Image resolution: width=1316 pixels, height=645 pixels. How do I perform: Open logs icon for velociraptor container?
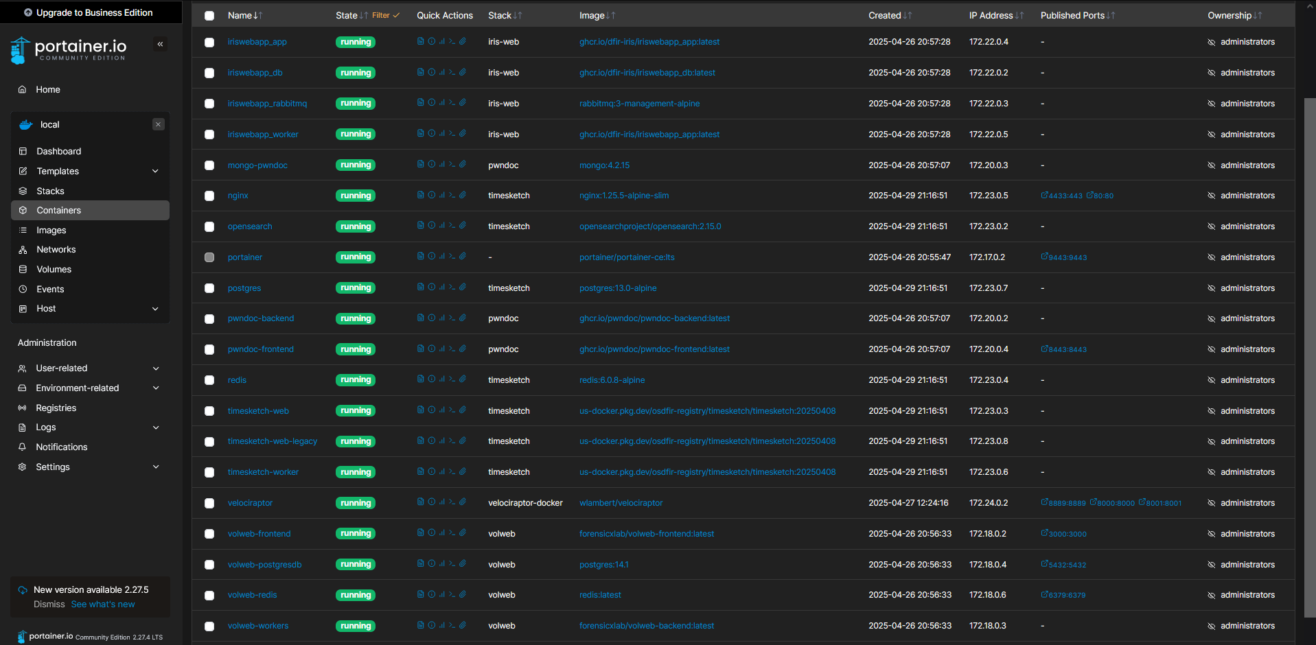420,502
